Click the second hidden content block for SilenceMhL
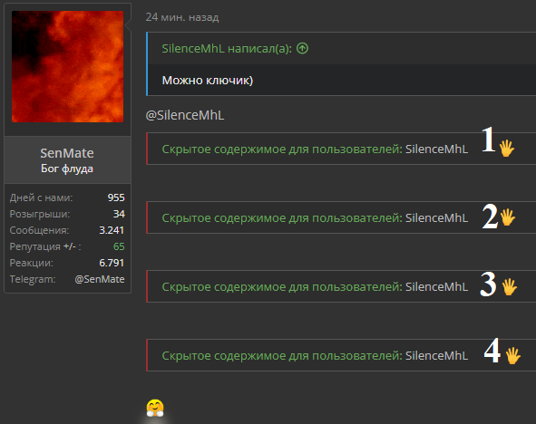536x424 pixels. click(x=341, y=217)
